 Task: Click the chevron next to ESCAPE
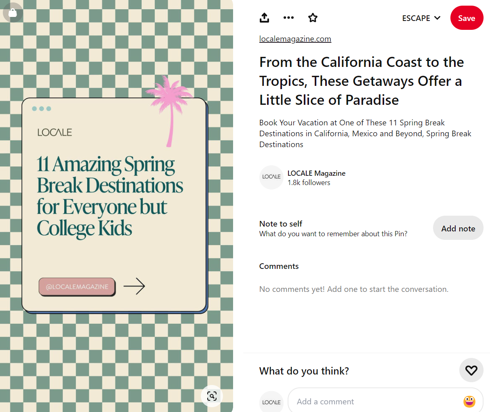pyautogui.click(x=437, y=18)
